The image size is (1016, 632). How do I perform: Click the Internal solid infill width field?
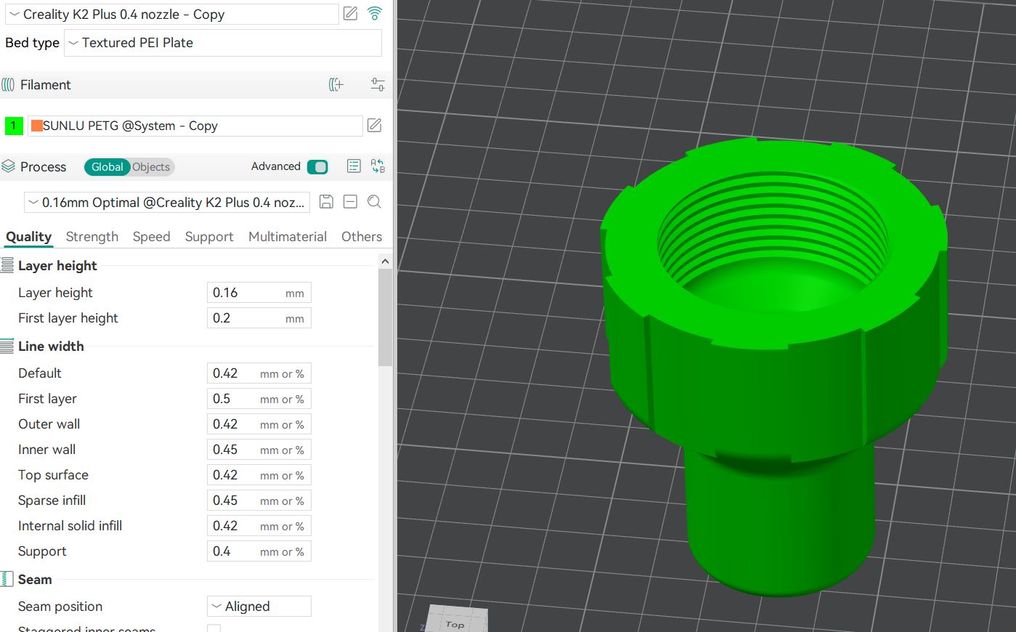pyautogui.click(x=259, y=526)
